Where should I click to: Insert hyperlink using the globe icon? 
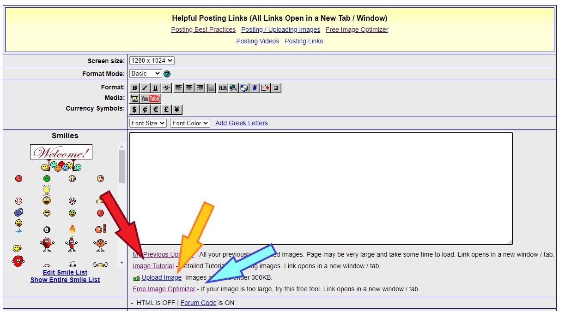click(233, 88)
